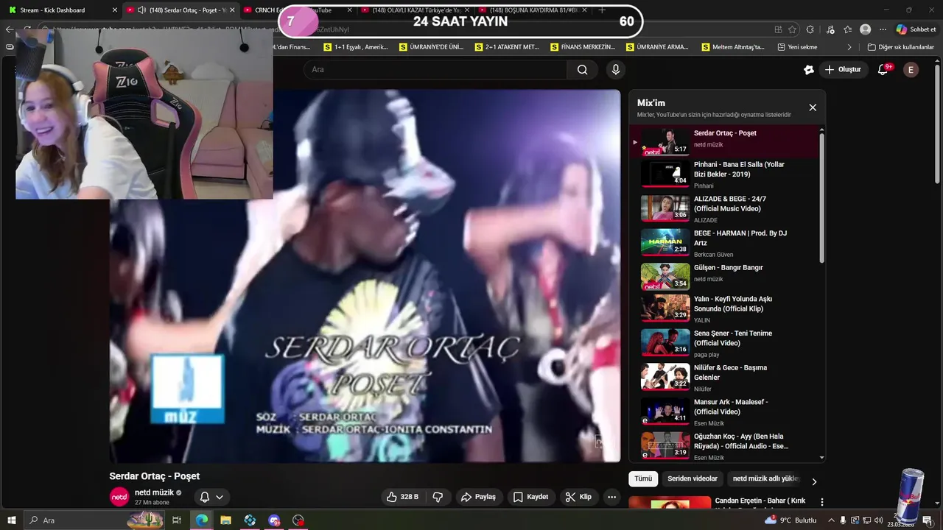This screenshot has width=943, height=530.
Task: Open the account avatar menu
Action: (x=911, y=69)
